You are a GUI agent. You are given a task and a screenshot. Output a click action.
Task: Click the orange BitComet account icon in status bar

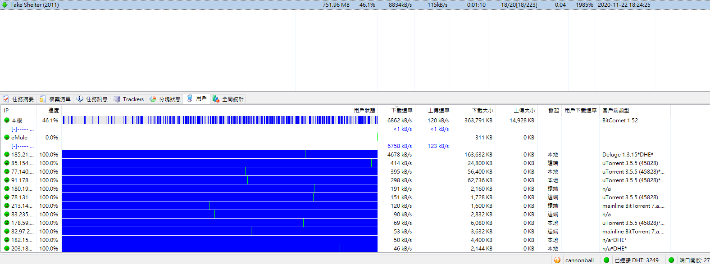tap(557, 260)
